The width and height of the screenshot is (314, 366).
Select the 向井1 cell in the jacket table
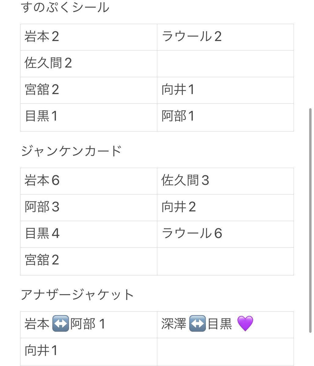click(x=89, y=352)
